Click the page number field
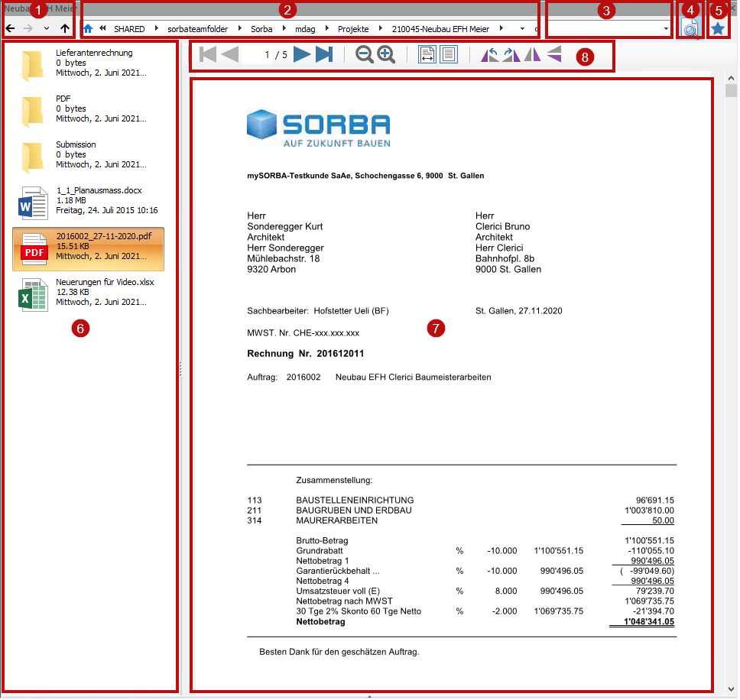Image resolution: width=740 pixels, height=700 pixels. coord(258,55)
